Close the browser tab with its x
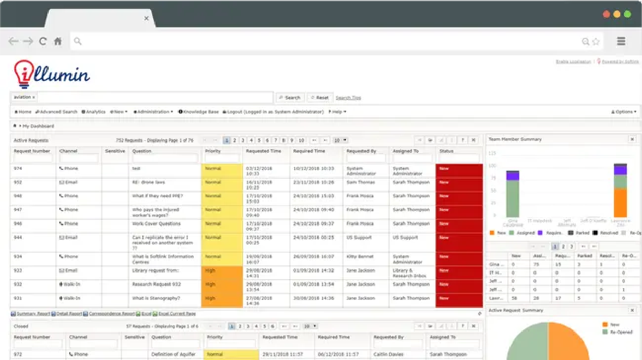The height and width of the screenshot is (360, 642). [146, 18]
